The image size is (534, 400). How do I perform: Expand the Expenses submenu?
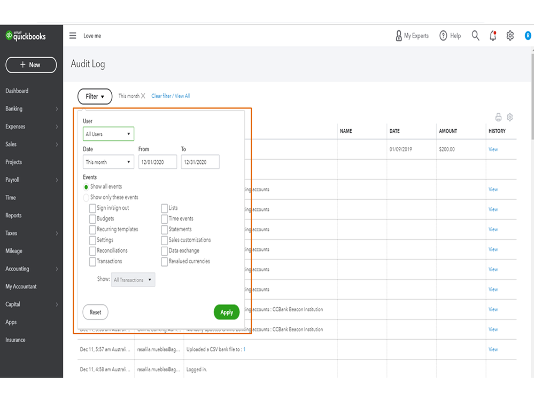tap(57, 127)
